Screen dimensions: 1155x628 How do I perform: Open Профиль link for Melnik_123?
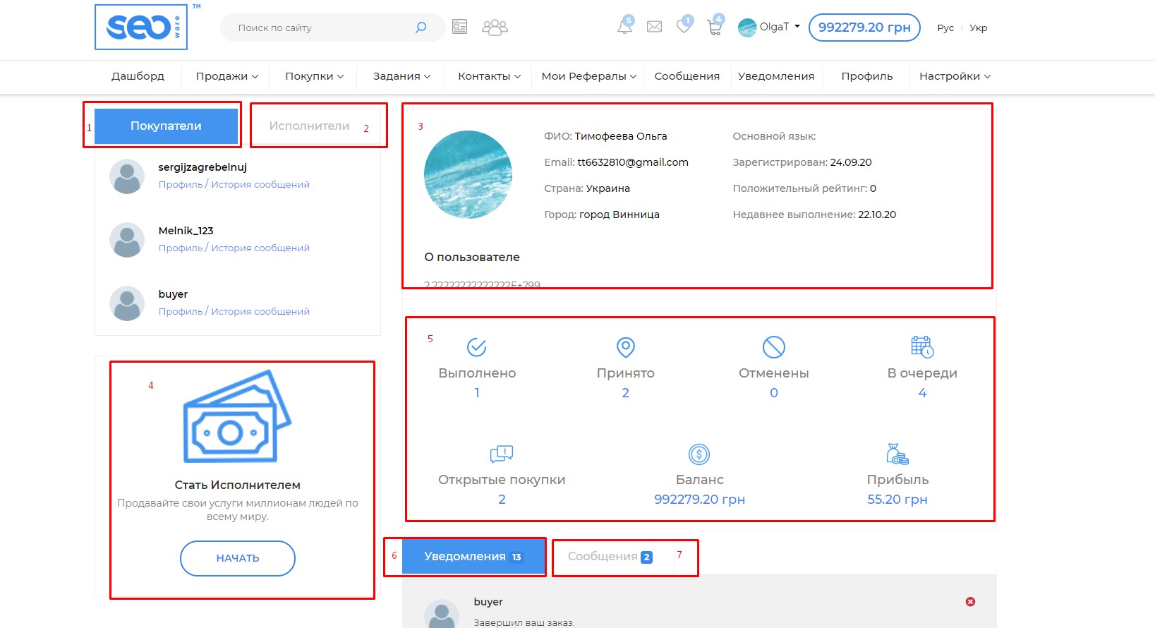pyautogui.click(x=180, y=248)
